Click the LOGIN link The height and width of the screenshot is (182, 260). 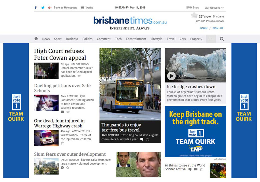coord(203,28)
